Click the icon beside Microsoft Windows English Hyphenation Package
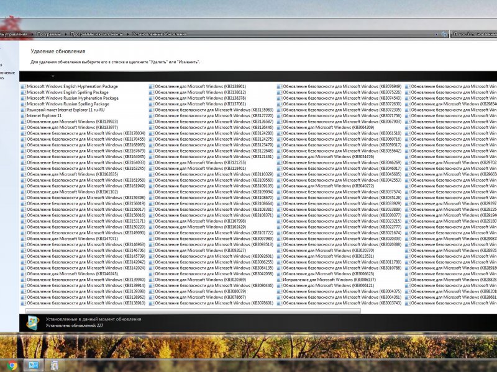 coord(23,87)
